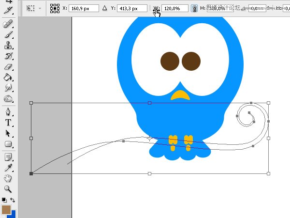Click the reference point location grid
Screen dimensions: 290x218
[55, 8]
